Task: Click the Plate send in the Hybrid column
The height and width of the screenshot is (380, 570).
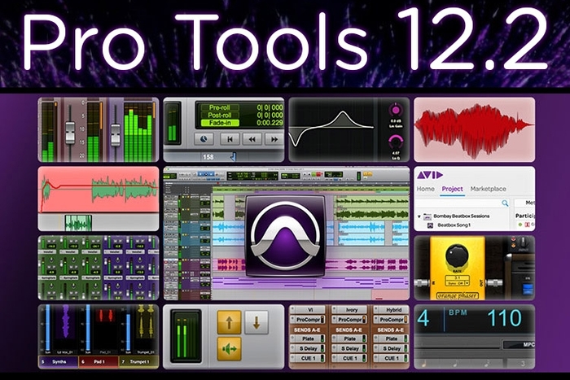Action: [392, 339]
